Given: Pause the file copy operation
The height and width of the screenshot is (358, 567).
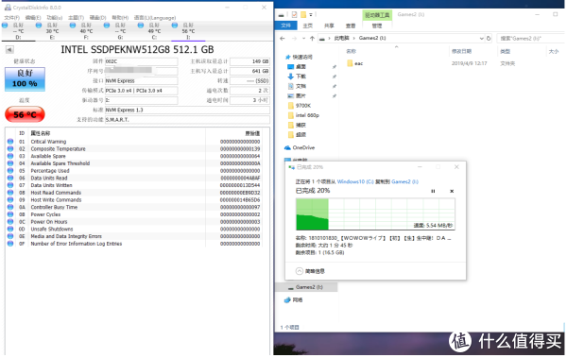Looking at the screenshot, I should pyautogui.click(x=433, y=192).
